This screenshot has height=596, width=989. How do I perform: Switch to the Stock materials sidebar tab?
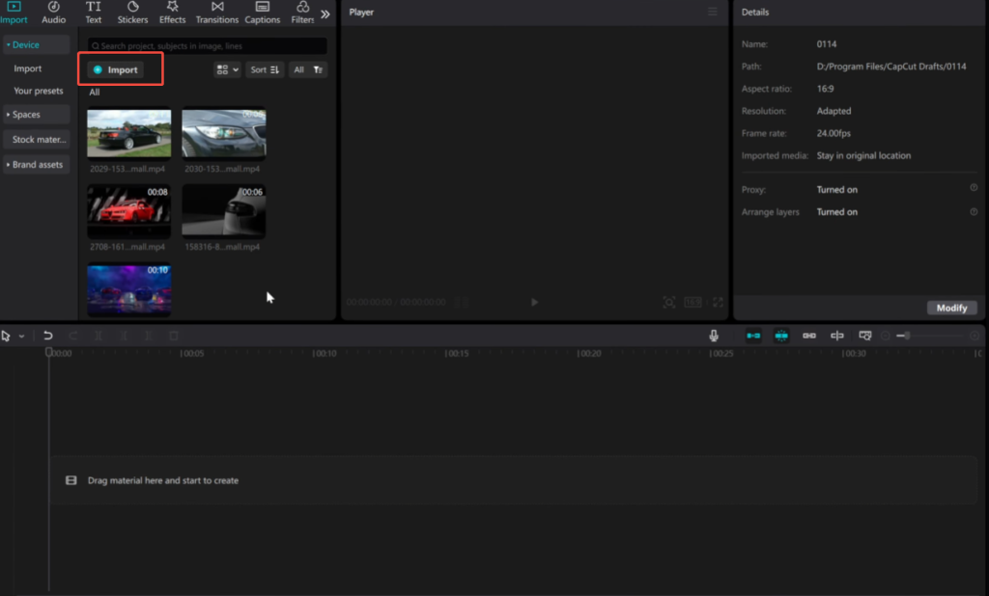coord(36,139)
